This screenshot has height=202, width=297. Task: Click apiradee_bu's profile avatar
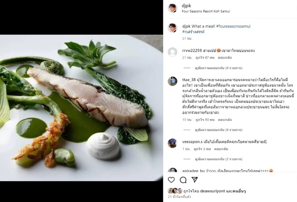pyautogui.click(x=172, y=171)
